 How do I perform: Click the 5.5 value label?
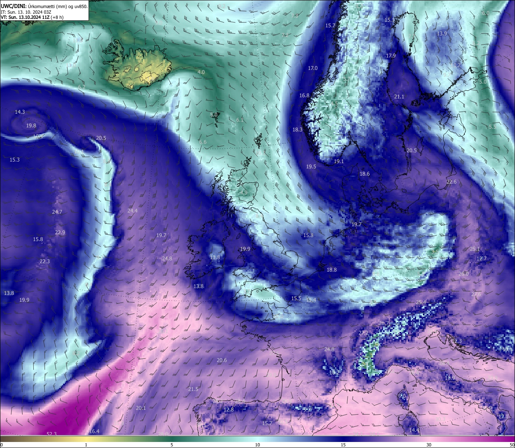492,127
